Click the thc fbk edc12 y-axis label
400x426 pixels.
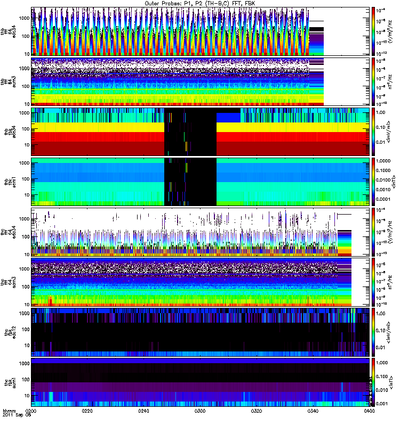pyautogui.click(x=10, y=332)
